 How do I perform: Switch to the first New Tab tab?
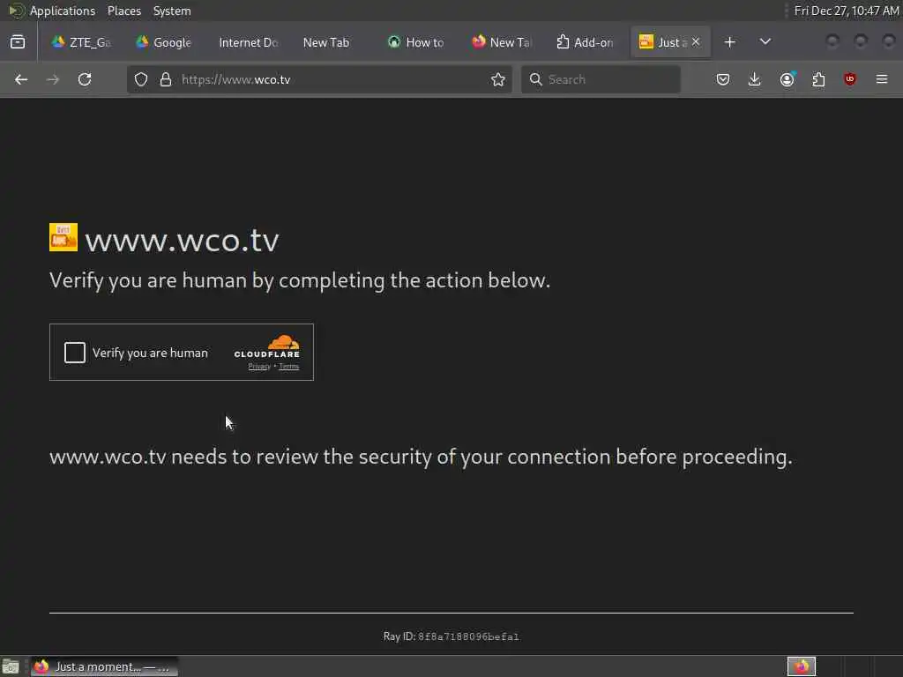pos(332,42)
